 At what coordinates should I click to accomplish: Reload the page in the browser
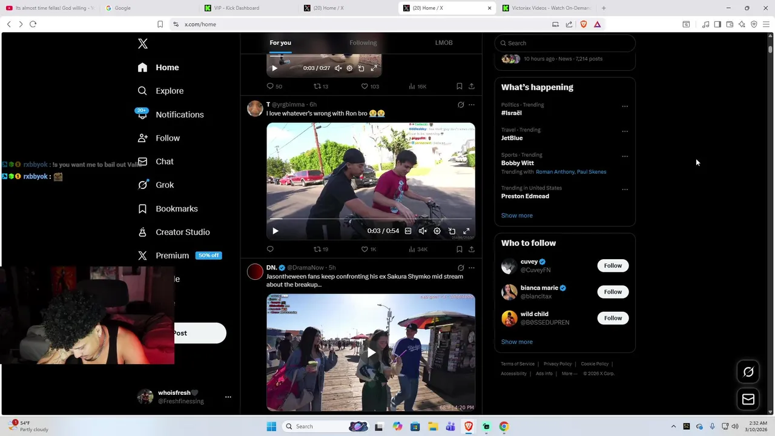pyautogui.click(x=33, y=24)
